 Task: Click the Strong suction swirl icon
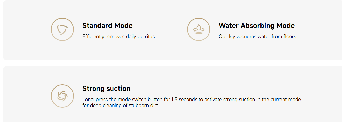[x=62, y=96]
